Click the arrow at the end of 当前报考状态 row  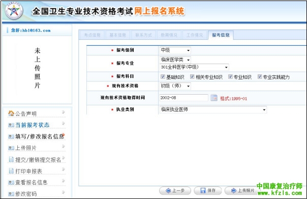64,123
